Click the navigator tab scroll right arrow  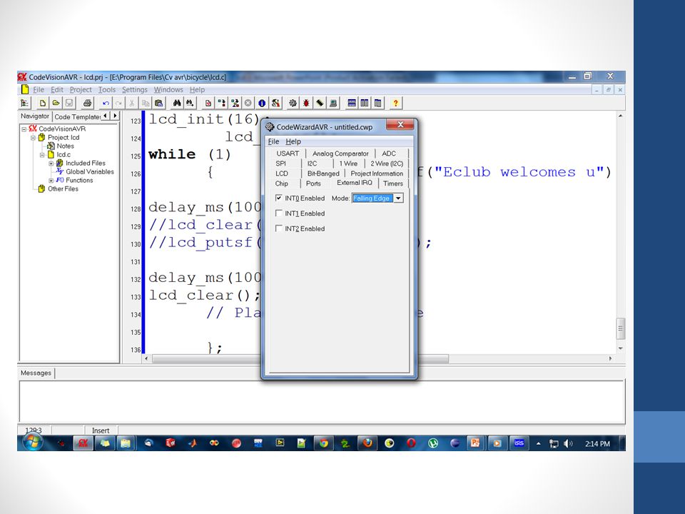click(x=115, y=116)
